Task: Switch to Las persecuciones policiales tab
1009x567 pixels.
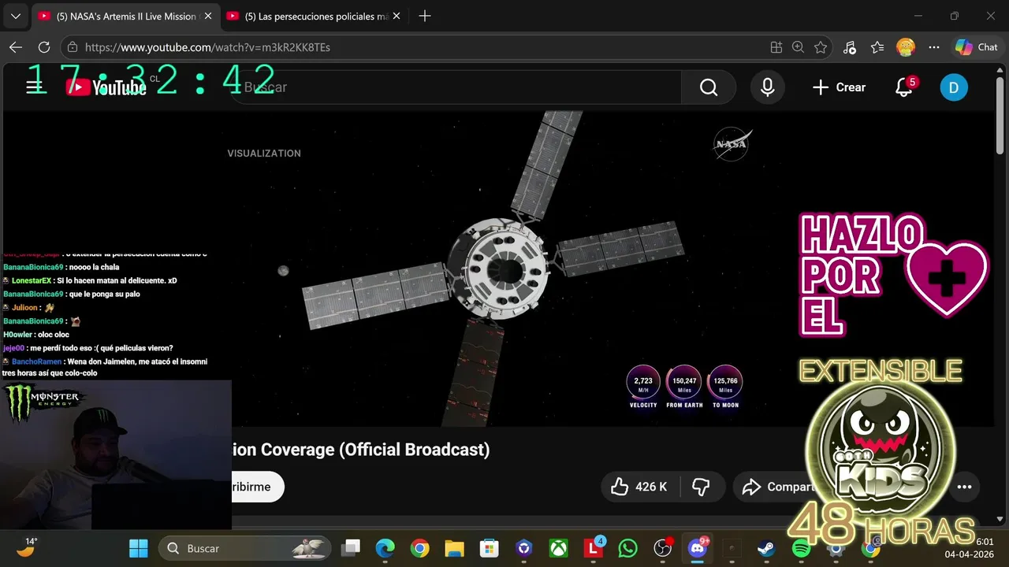Action: pos(314,16)
